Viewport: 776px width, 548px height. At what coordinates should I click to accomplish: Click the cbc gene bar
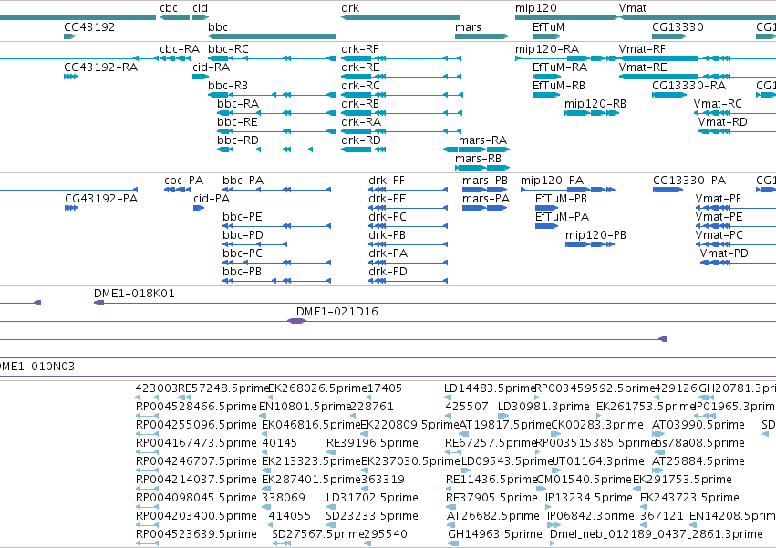coord(175,17)
